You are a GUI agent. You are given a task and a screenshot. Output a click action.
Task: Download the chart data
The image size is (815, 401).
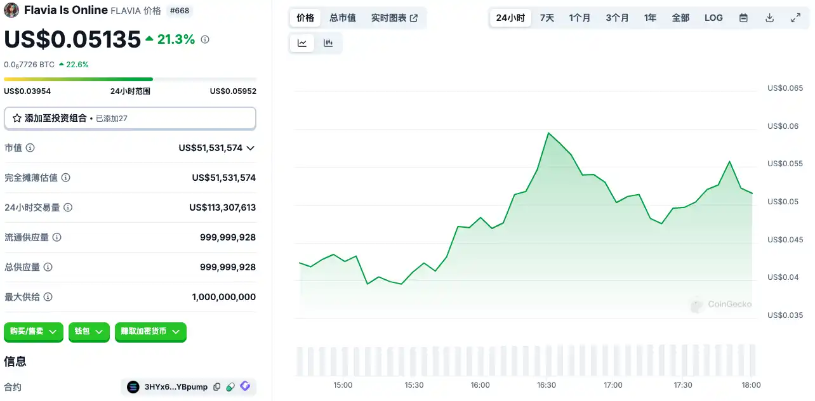769,18
